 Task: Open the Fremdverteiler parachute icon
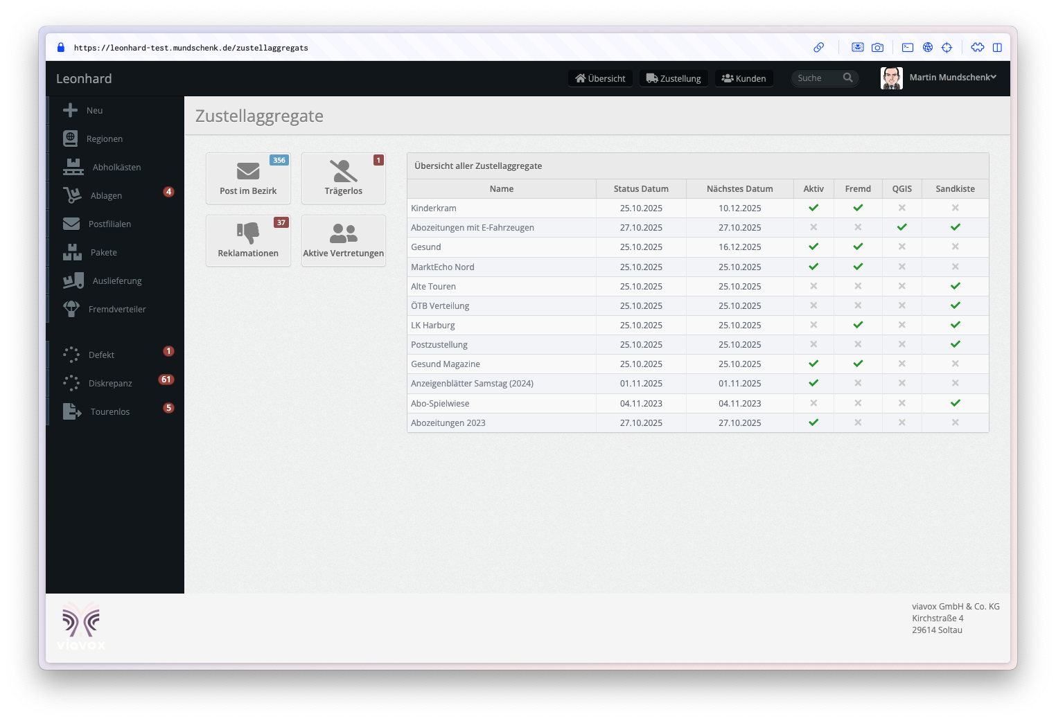click(x=71, y=309)
